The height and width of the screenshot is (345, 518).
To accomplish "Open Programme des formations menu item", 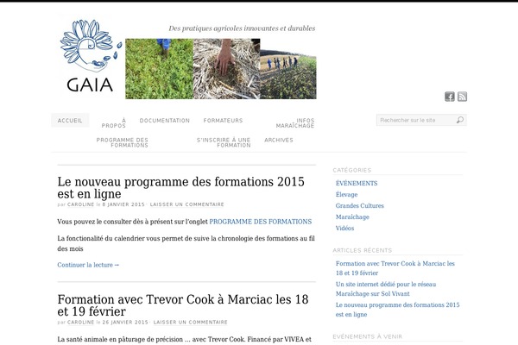I will [x=123, y=142].
